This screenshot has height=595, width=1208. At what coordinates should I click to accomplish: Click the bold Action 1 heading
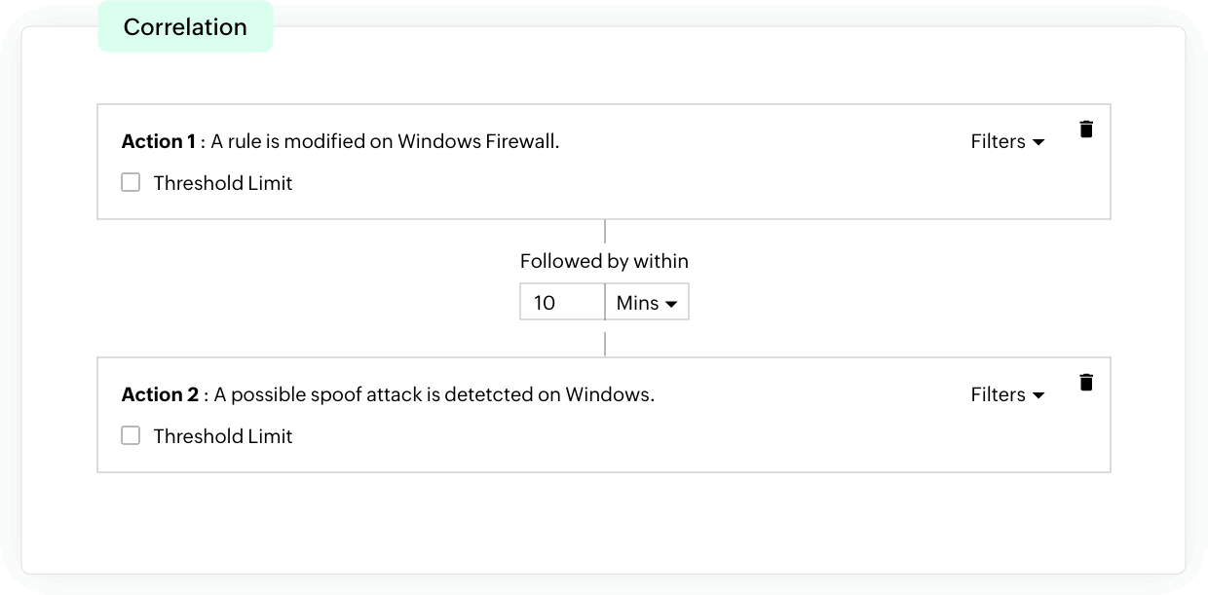tap(159, 141)
